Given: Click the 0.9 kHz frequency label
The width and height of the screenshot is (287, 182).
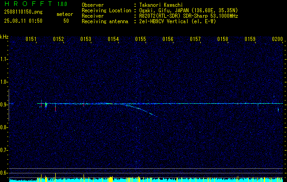Looking at the screenshot, I should [4, 105].
